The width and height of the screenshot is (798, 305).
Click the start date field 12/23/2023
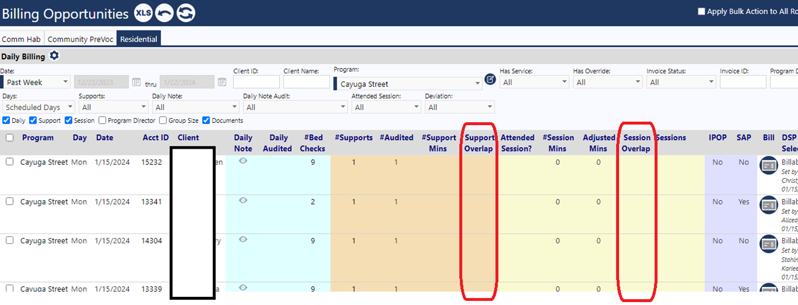pos(101,82)
